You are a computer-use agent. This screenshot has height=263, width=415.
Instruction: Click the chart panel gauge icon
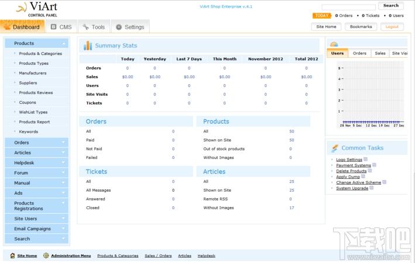pyautogui.click(x=334, y=44)
